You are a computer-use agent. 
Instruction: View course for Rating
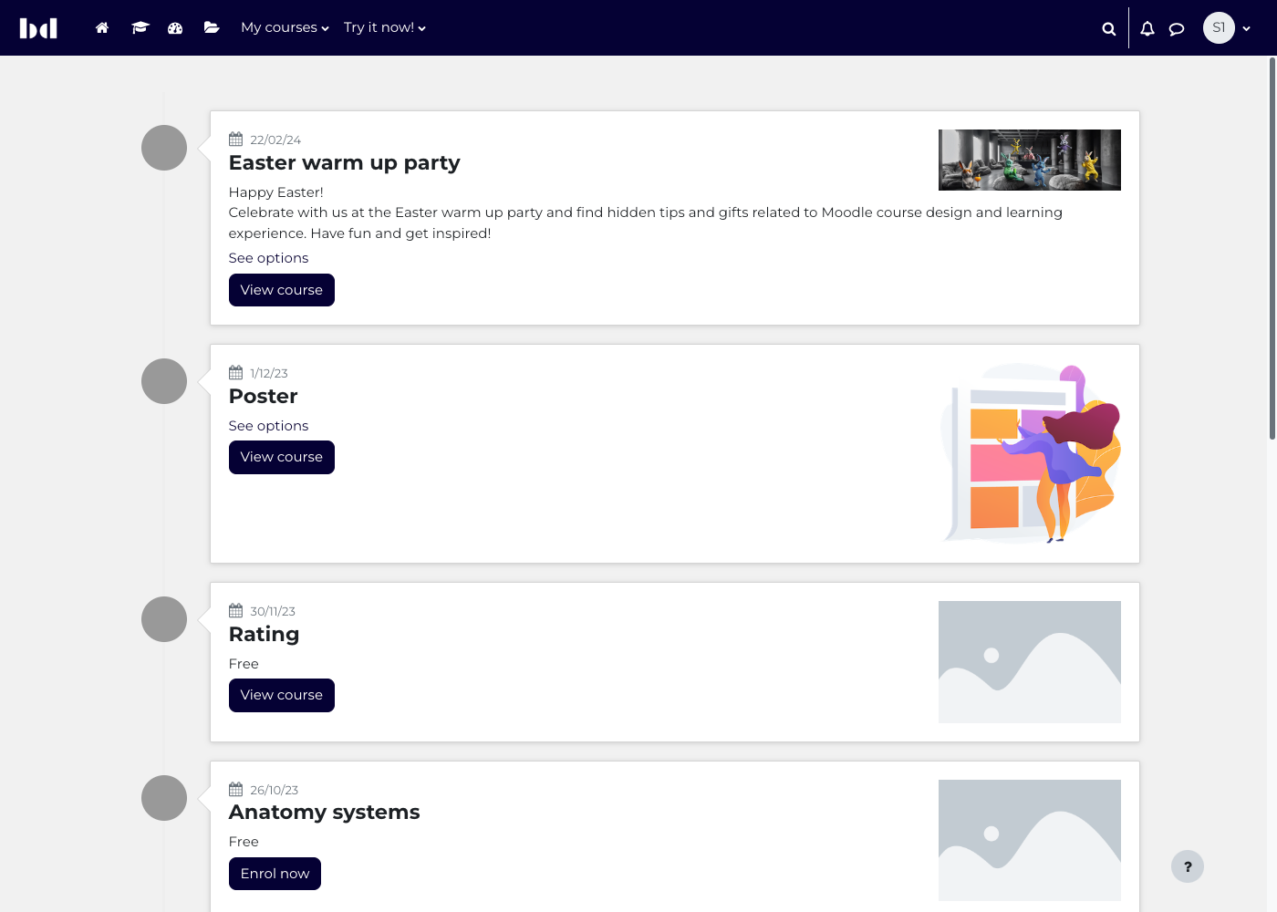[x=282, y=695]
